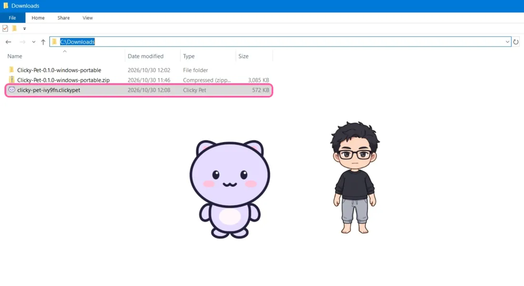524x286 pixels.
Task: Open the Recent locations dropdown
Action: [33, 42]
